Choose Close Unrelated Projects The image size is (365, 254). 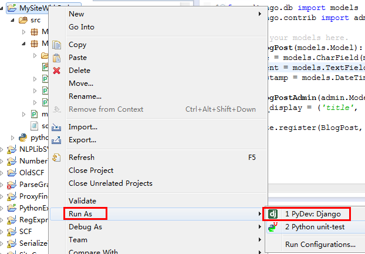(110, 183)
